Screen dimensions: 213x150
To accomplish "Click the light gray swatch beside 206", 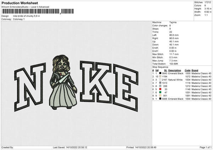I will pos(160,86).
